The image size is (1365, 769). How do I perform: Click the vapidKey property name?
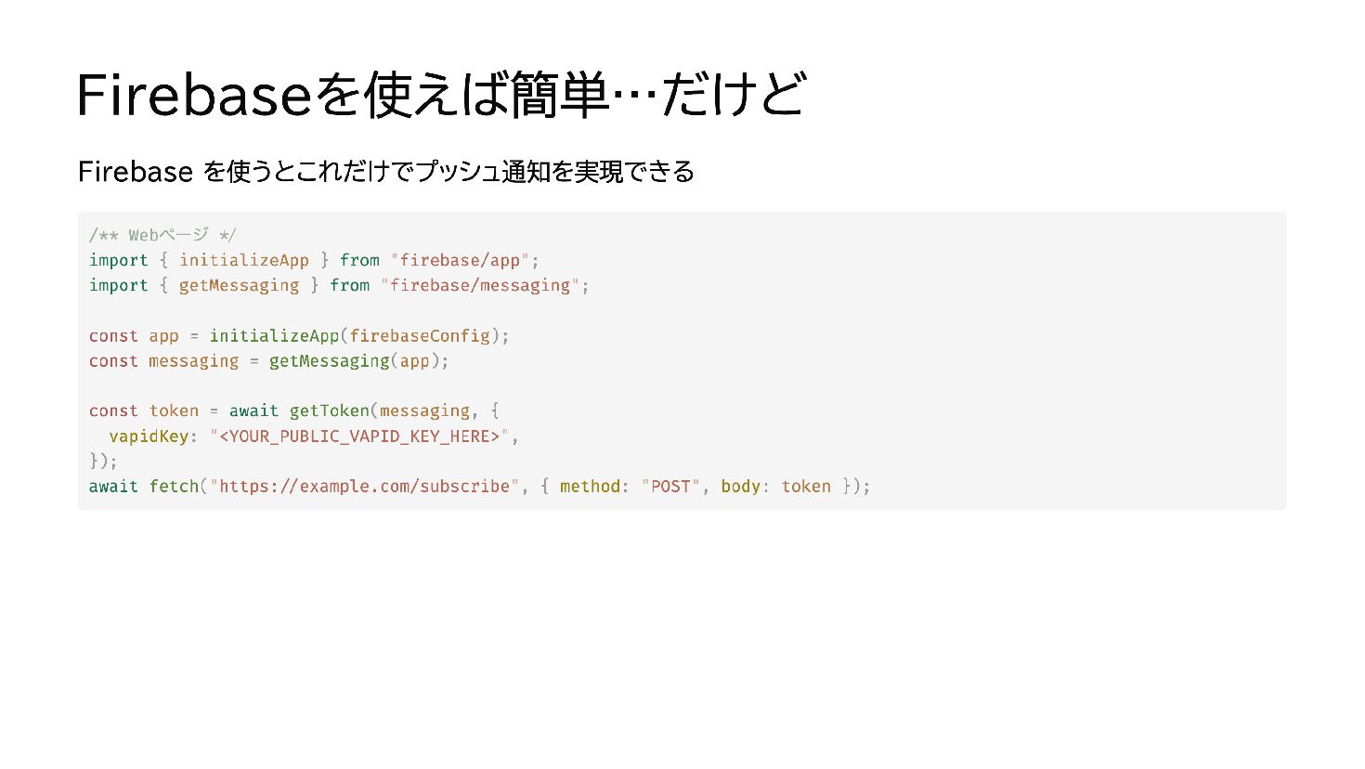pyautogui.click(x=149, y=436)
